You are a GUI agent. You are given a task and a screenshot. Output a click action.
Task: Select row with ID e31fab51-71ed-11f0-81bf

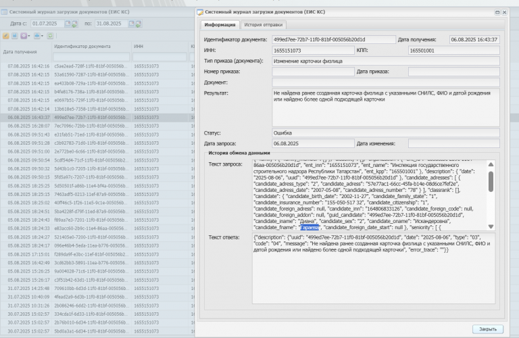tap(97, 135)
